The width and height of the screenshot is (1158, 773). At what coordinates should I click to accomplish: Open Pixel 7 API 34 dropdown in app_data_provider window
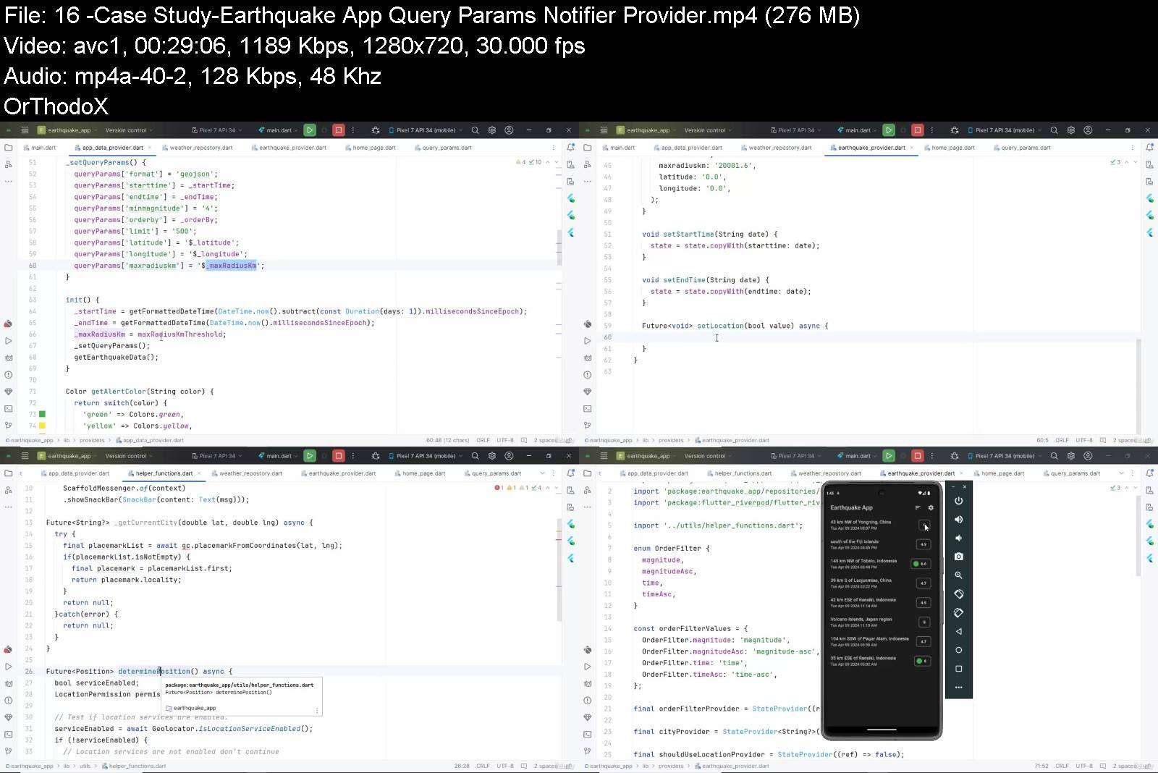tap(217, 130)
